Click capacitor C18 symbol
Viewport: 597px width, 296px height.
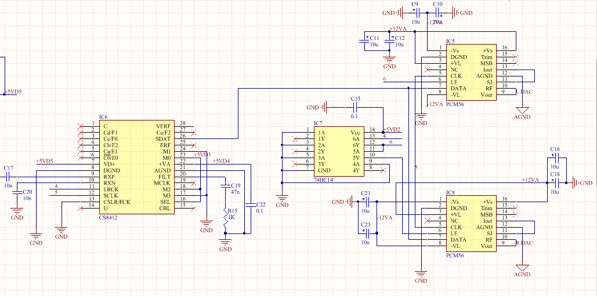[555, 183]
